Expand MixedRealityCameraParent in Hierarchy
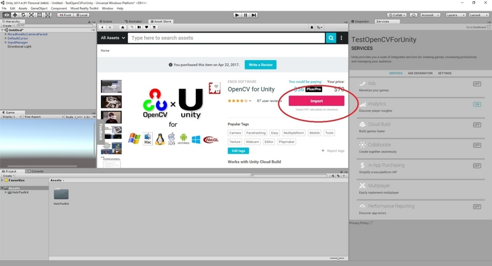Image resolution: width=492 pixels, height=266 pixels. 6,34
